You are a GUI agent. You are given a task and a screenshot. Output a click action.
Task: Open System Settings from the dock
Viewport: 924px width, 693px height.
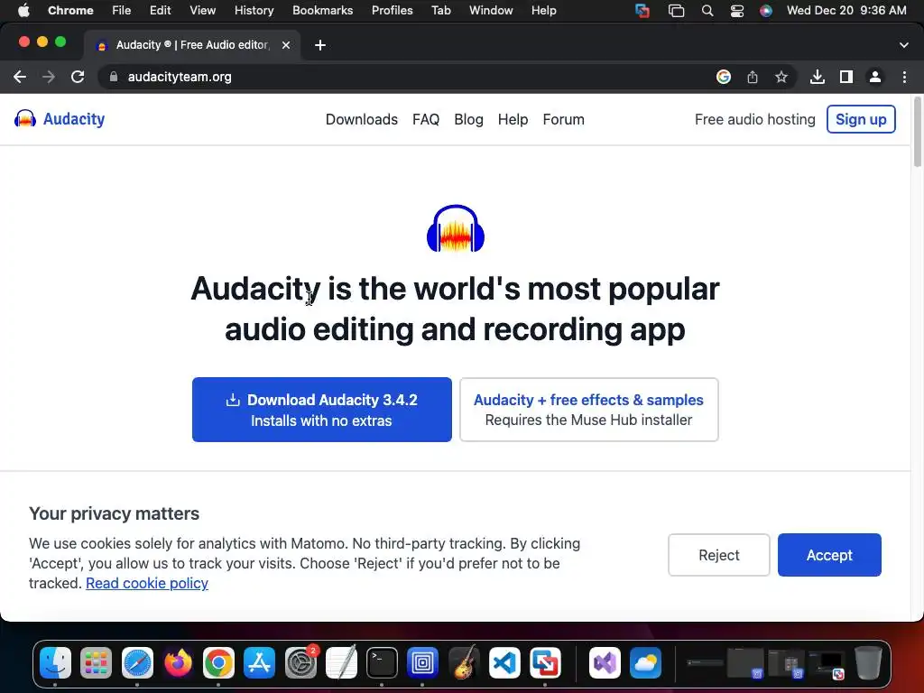click(300, 663)
